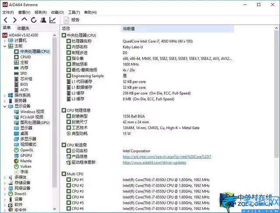The width and height of the screenshot is (280, 213).
Task: Expand the DirectX tree node
Action: (5, 194)
